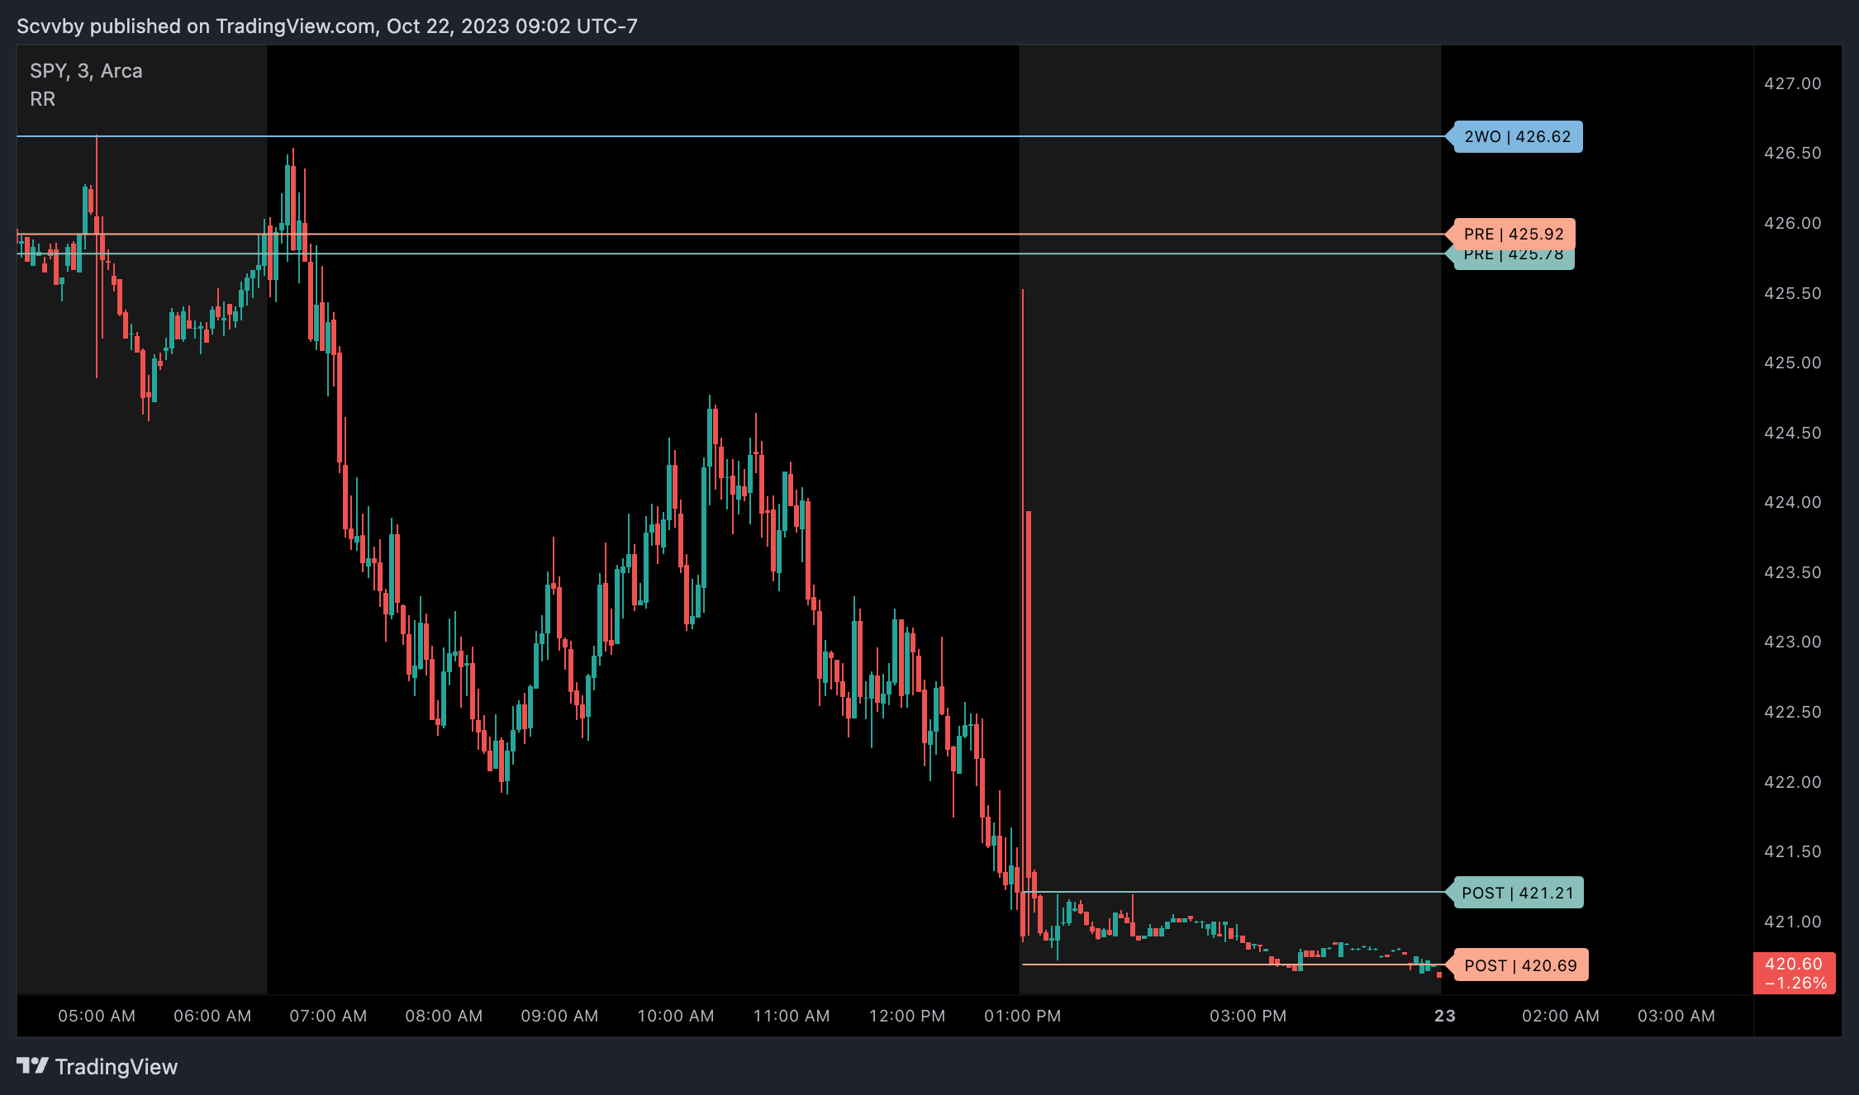Viewport: 1859px width, 1095px height.
Task: Click the RR indicator label
Action: point(43,99)
